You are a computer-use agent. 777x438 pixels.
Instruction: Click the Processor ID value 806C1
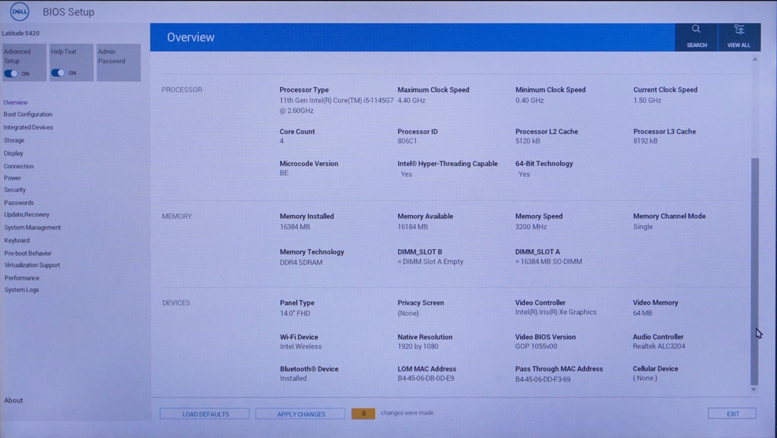click(407, 141)
